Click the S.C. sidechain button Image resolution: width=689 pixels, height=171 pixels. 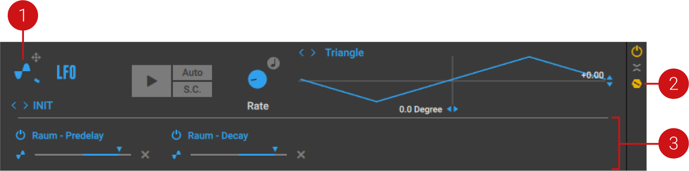(x=192, y=90)
